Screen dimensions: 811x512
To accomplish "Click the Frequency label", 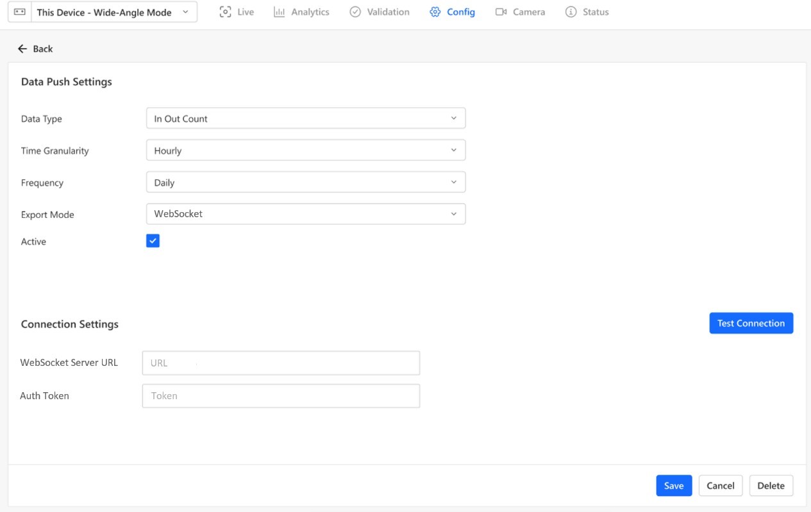I will (42, 183).
